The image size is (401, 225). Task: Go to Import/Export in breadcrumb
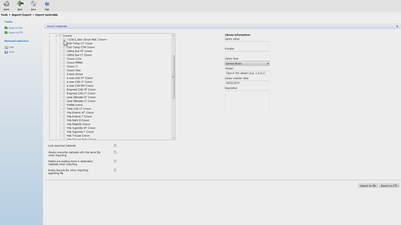click(21, 15)
